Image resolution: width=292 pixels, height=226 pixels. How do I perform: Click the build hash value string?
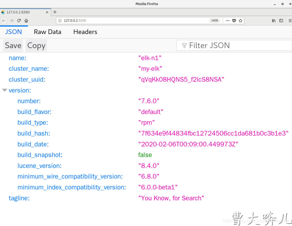click(213, 133)
